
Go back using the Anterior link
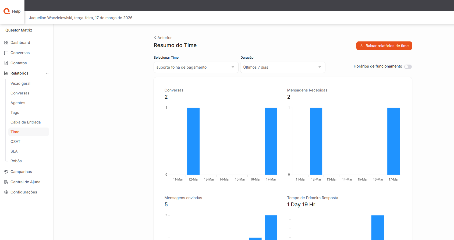[x=163, y=38]
